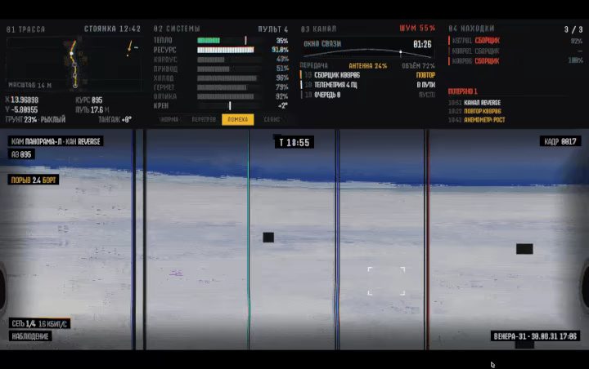Select the ОЧЕРЕДЬ 0 queue row

coord(368,95)
